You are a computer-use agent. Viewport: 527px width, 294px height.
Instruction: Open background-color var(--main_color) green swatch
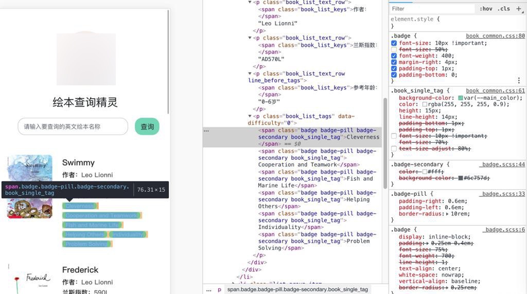tap(461, 98)
